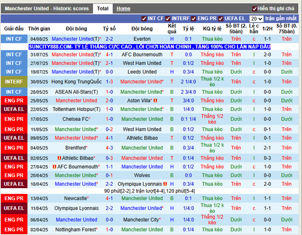Click red card icon next to Aston Villa
This screenshot has width=302, height=235.
(155, 101)
